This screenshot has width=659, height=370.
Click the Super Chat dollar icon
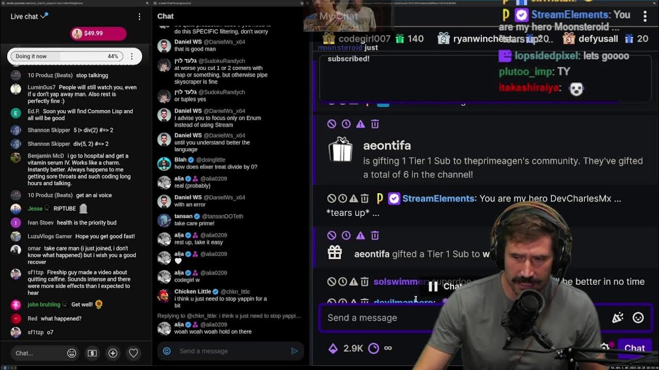pos(92,353)
